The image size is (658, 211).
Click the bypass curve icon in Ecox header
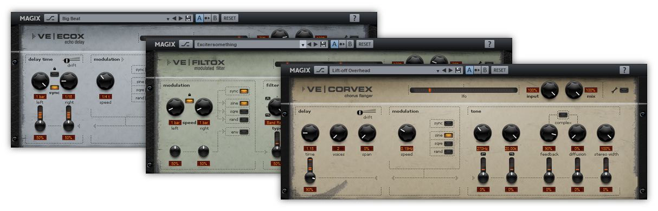tap(51, 18)
